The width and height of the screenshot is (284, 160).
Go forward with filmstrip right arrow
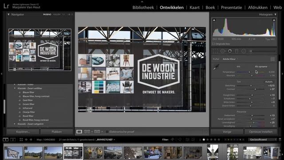[x=31, y=140]
